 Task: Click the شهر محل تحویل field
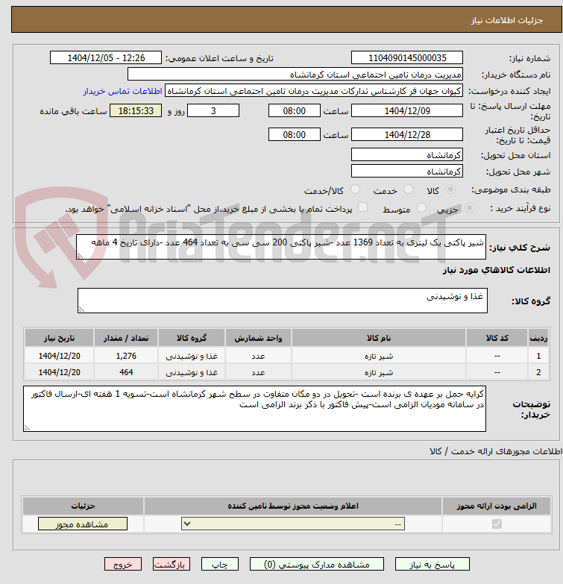(x=407, y=171)
